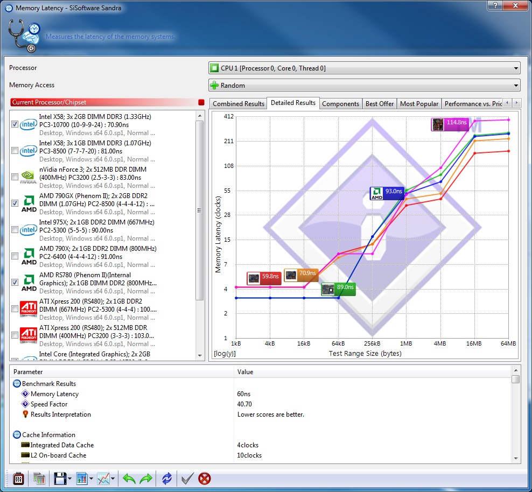Expand the save icon dropdown arrow

(x=69, y=479)
